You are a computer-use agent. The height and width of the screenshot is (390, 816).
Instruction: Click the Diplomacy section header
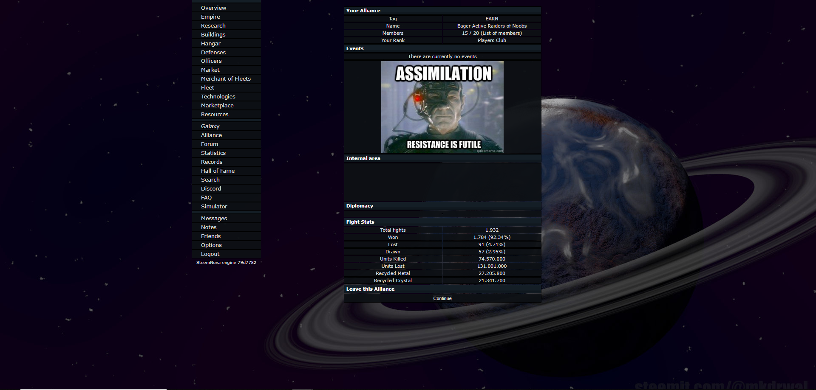pyautogui.click(x=442, y=206)
